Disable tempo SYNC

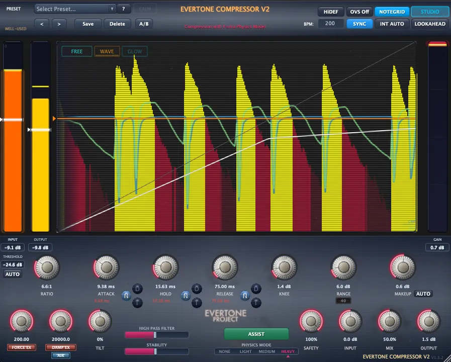coord(359,24)
